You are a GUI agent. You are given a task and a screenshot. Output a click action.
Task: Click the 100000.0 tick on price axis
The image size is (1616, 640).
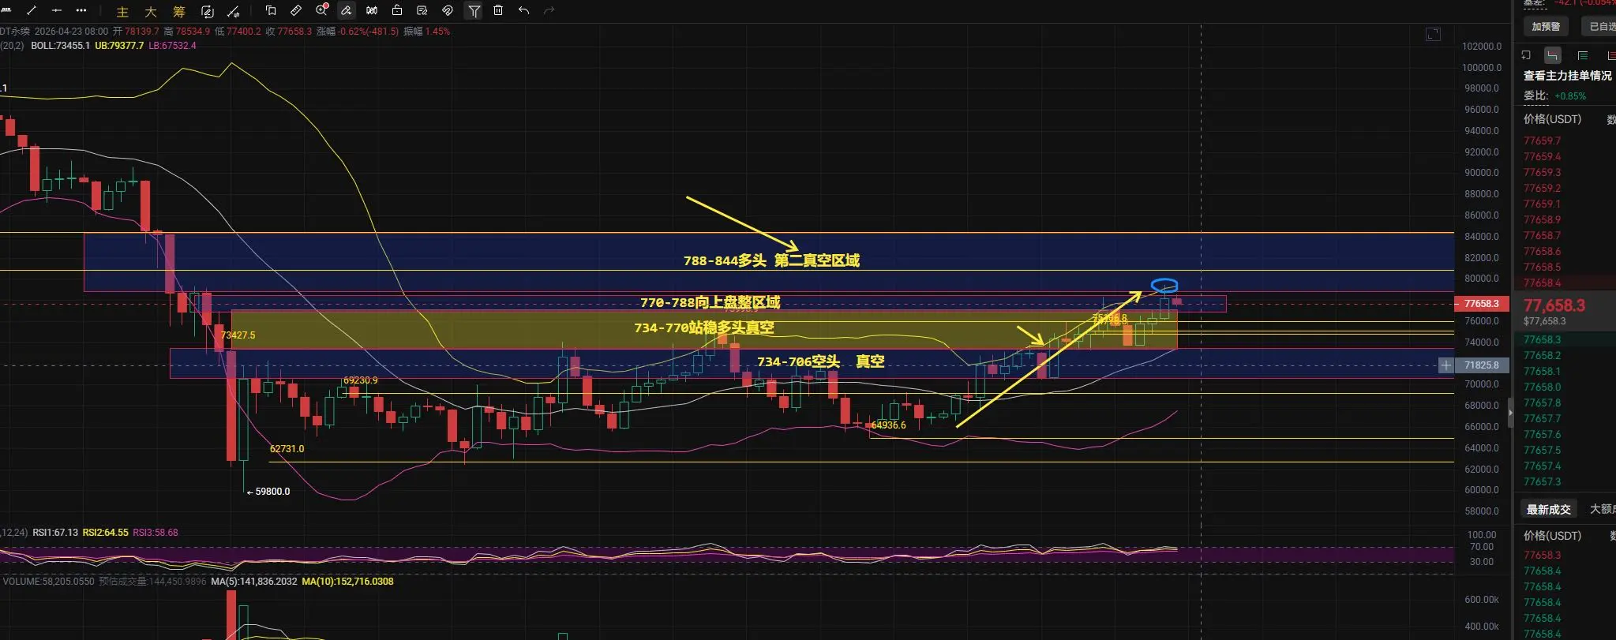coord(1481,68)
